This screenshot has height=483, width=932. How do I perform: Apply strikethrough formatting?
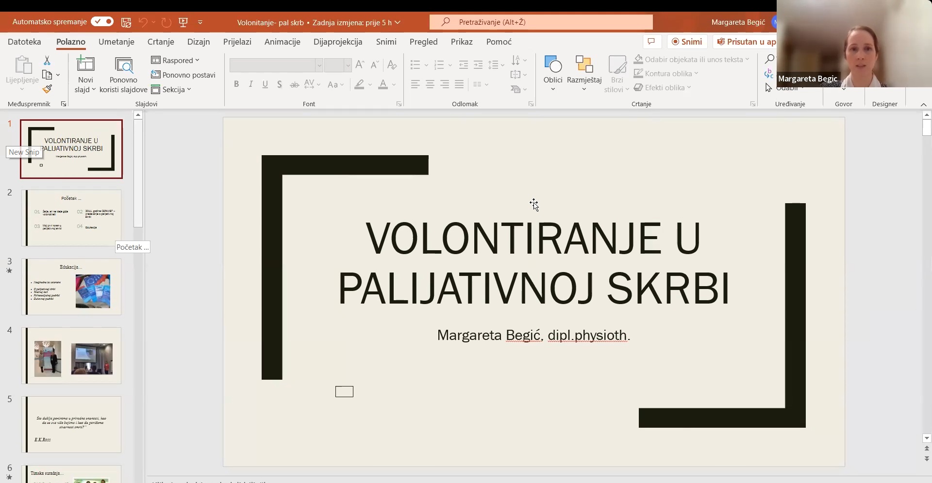(294, 84)
